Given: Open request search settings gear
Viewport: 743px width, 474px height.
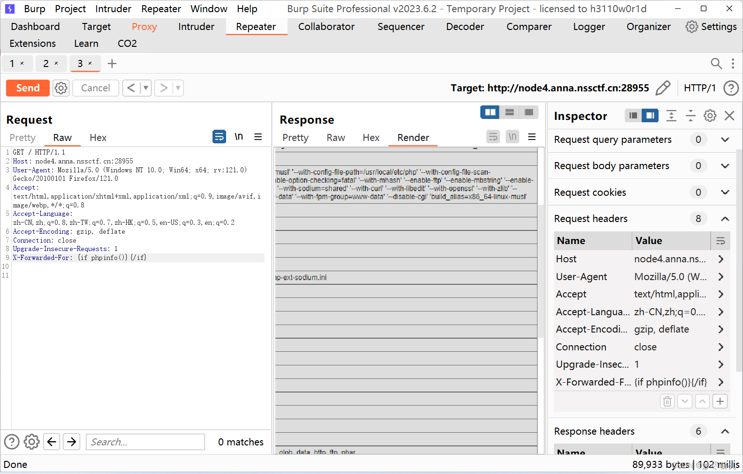Looking at the screenshot, I should 31,442.
